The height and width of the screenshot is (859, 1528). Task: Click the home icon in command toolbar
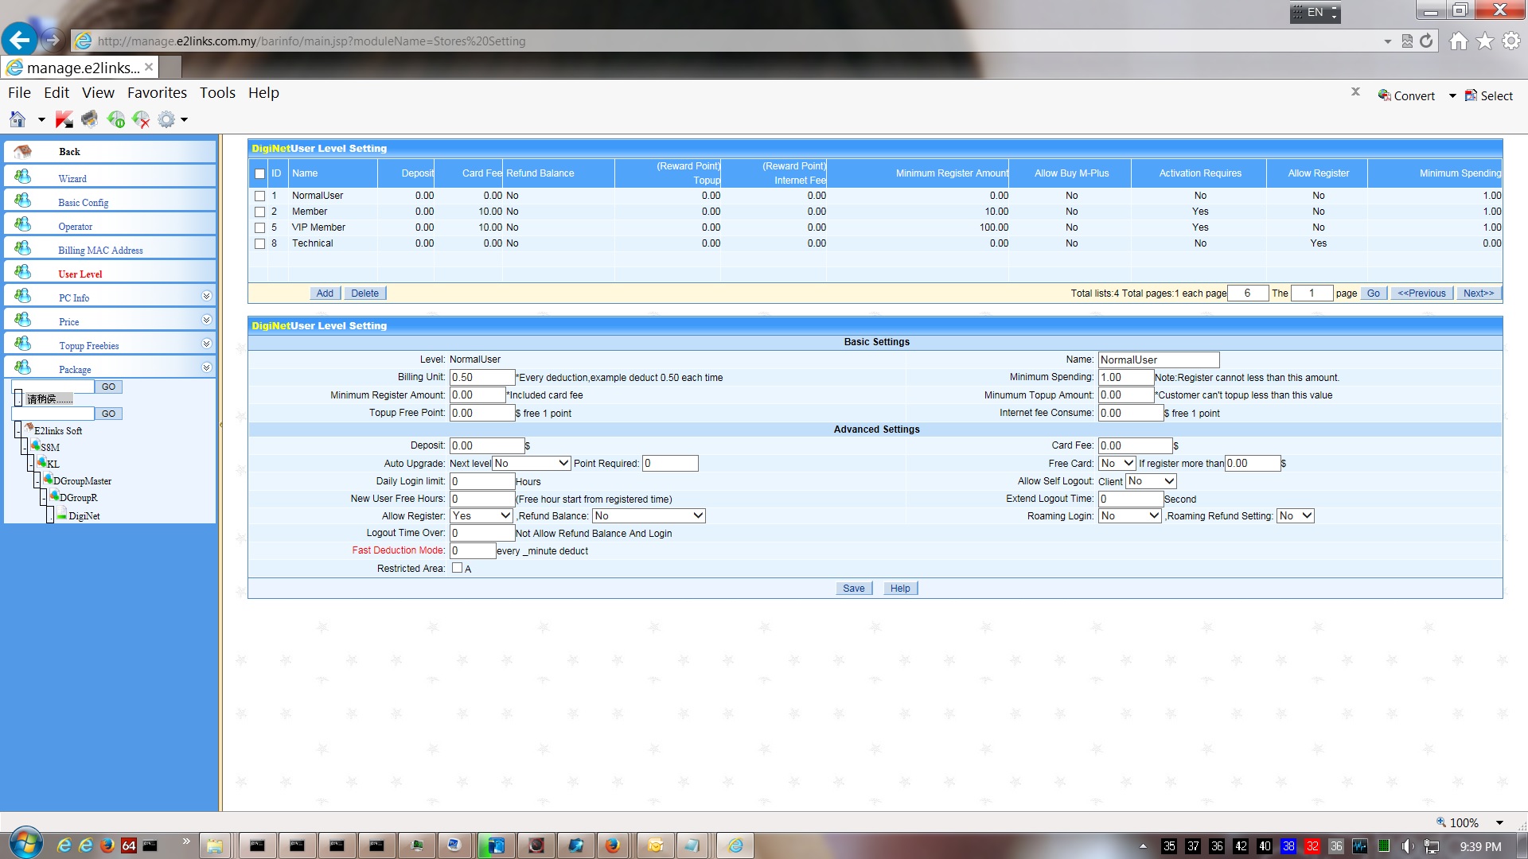pos(18,119)
